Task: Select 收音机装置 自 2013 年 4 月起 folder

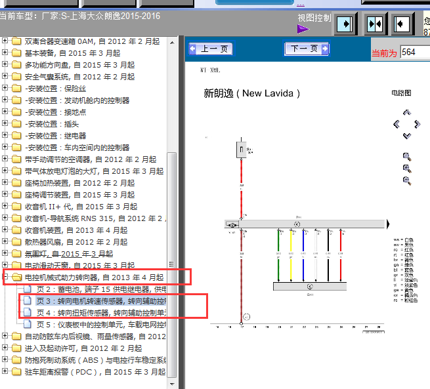Action: 76,230
